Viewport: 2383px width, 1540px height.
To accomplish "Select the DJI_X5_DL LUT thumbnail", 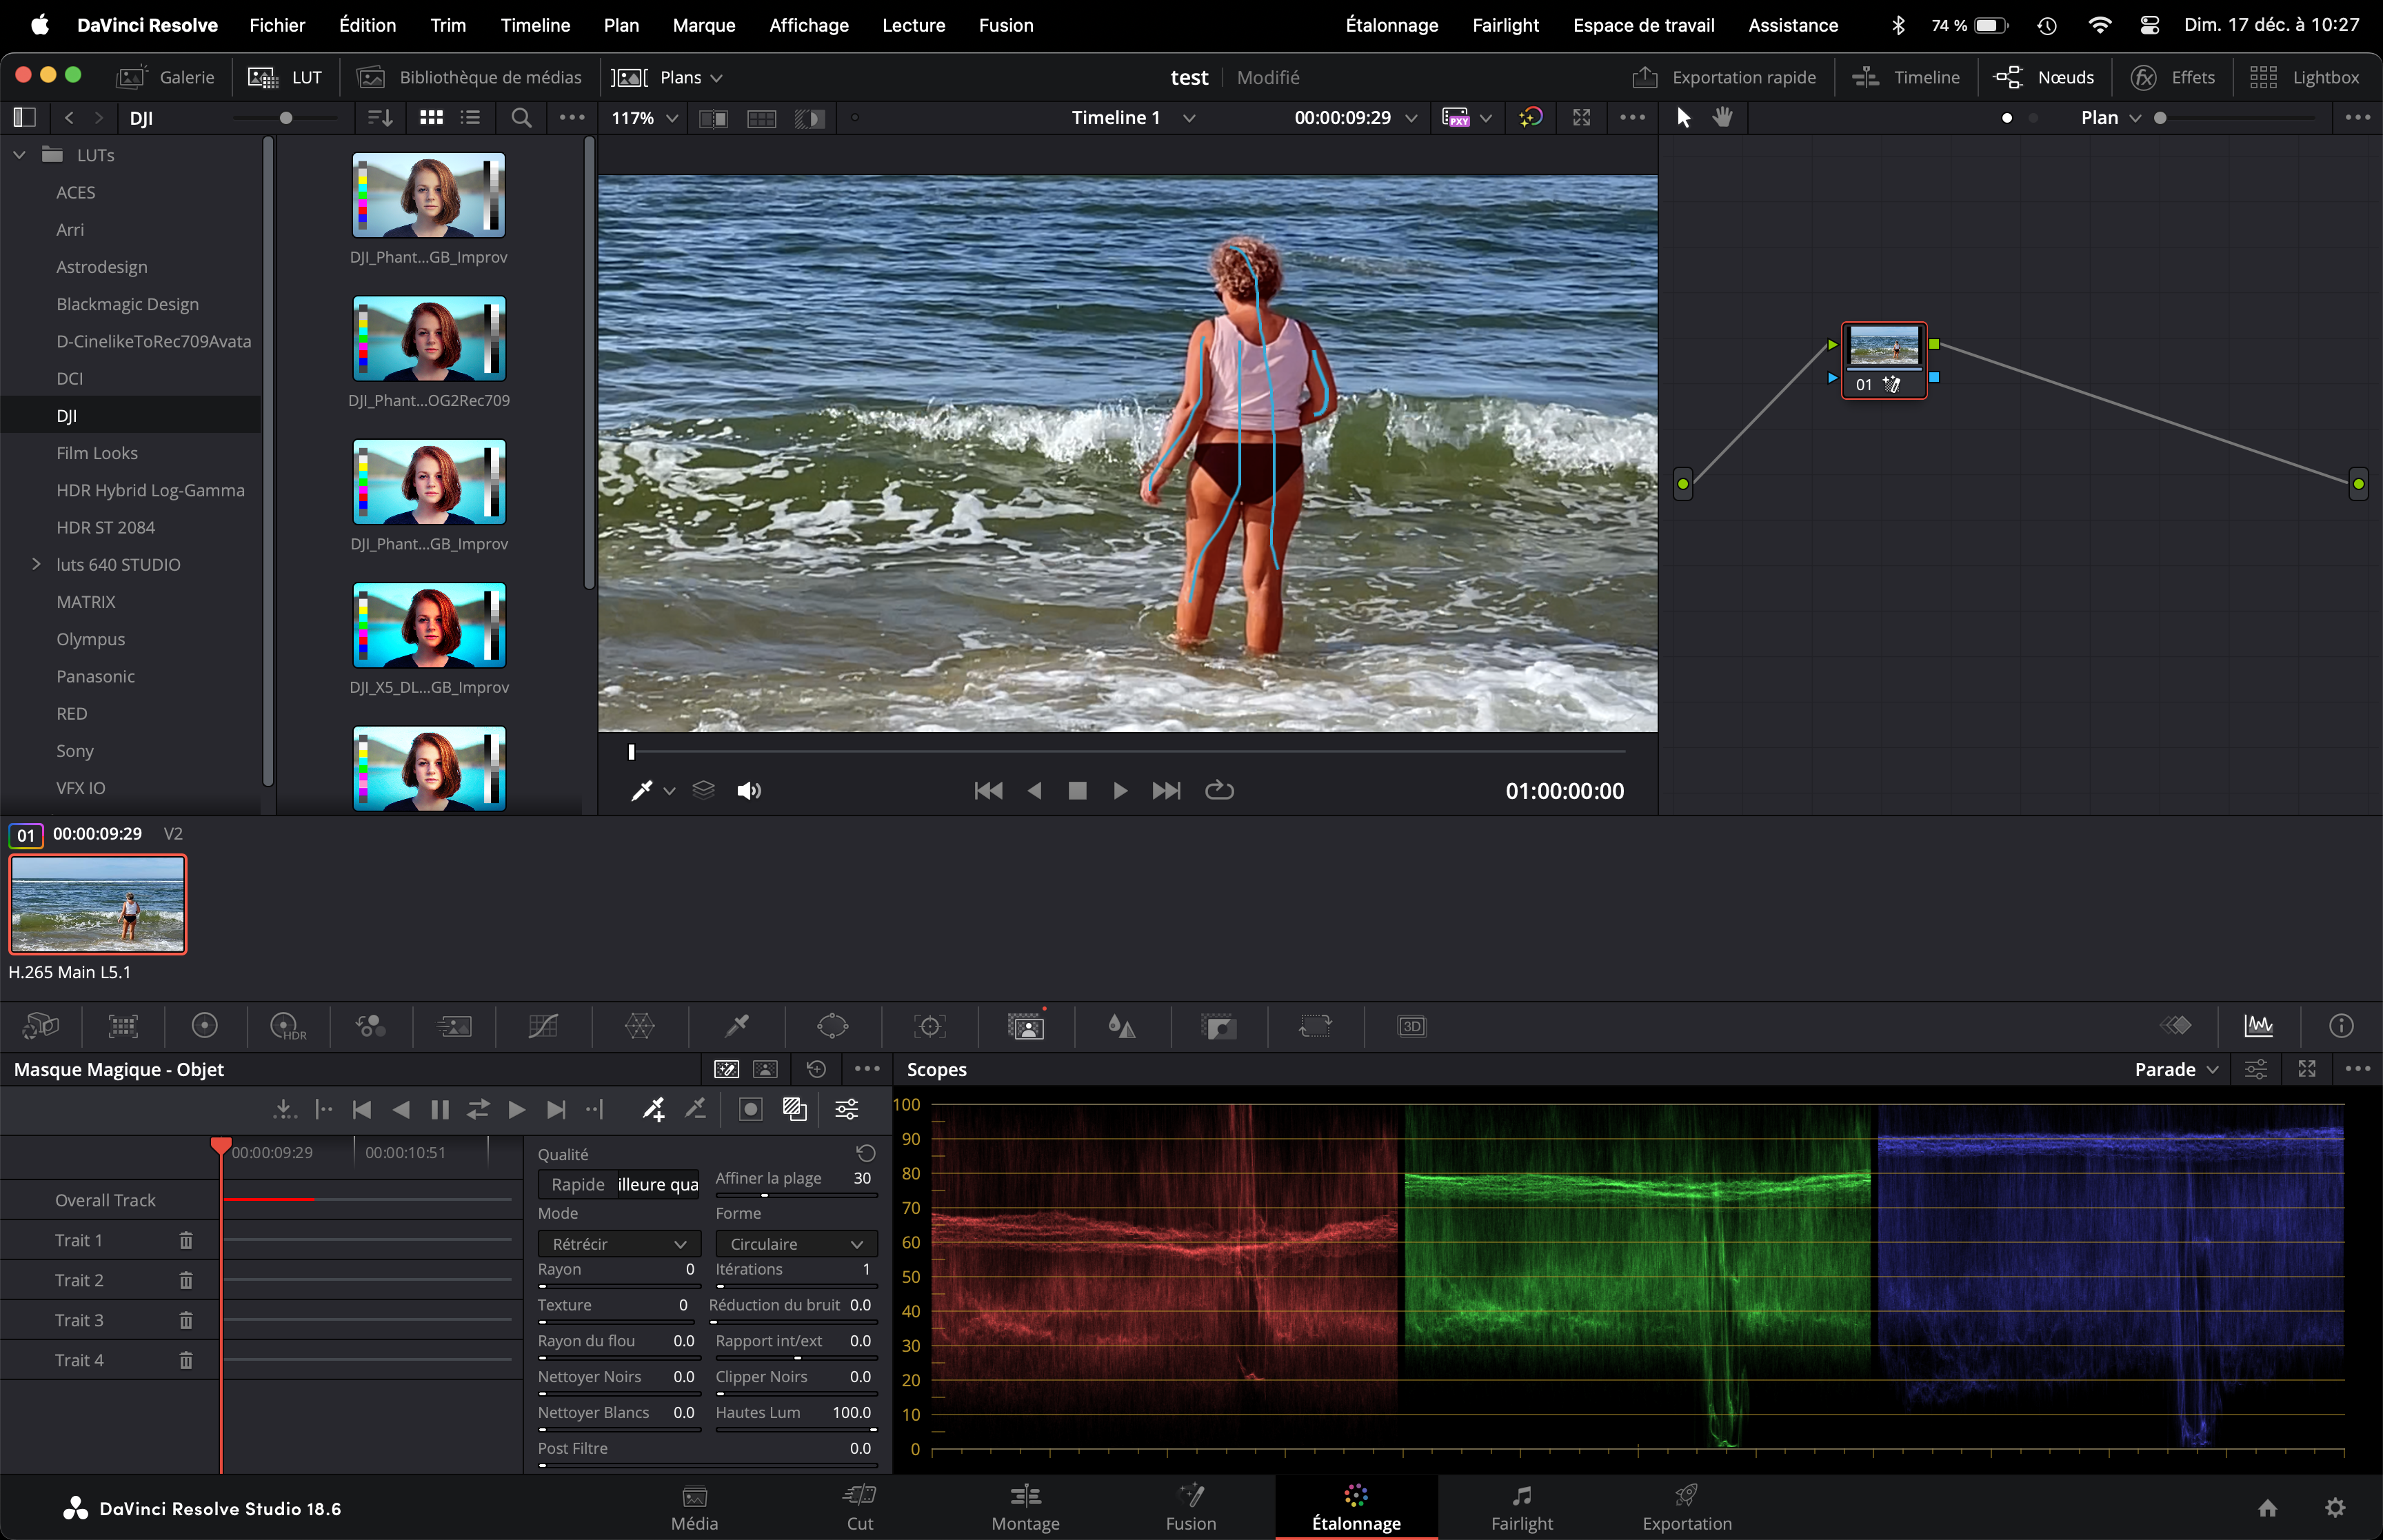I will tap(429, 626).
